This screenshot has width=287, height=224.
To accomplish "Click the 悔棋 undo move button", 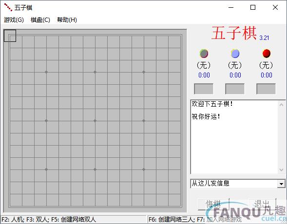I will coord(213,204).
